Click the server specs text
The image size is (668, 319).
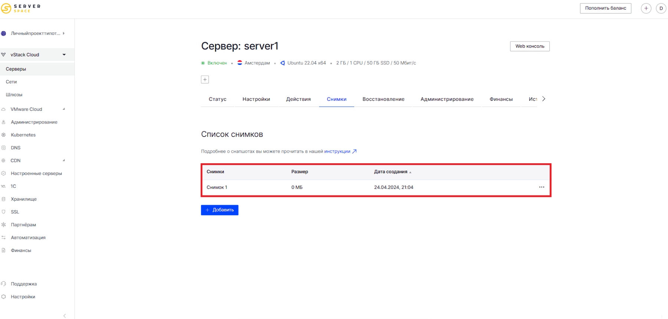click(x=376, y=63)
